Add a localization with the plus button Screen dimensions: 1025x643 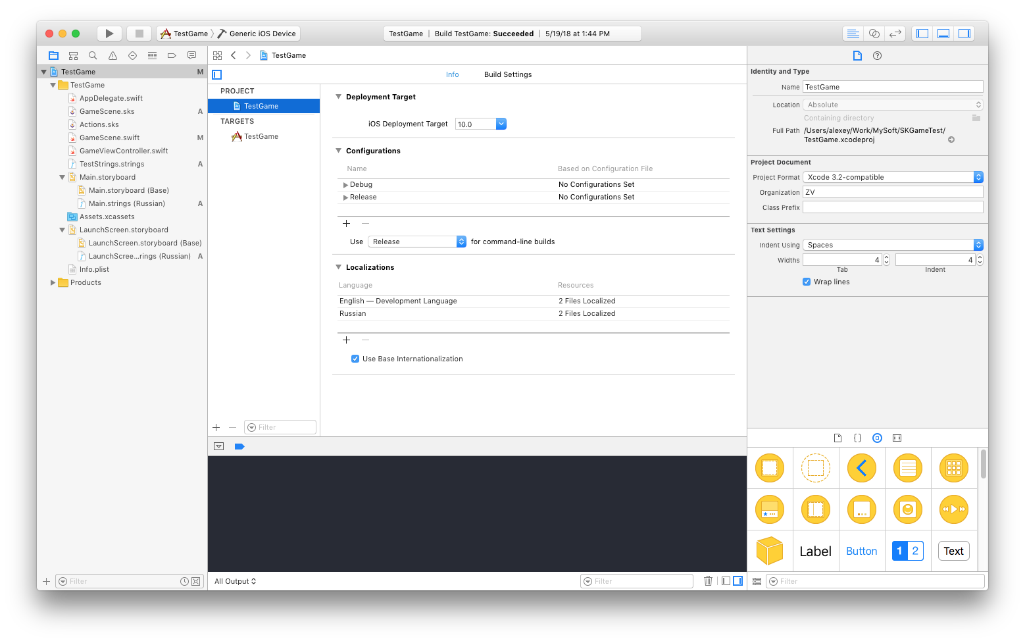(347, 340)
